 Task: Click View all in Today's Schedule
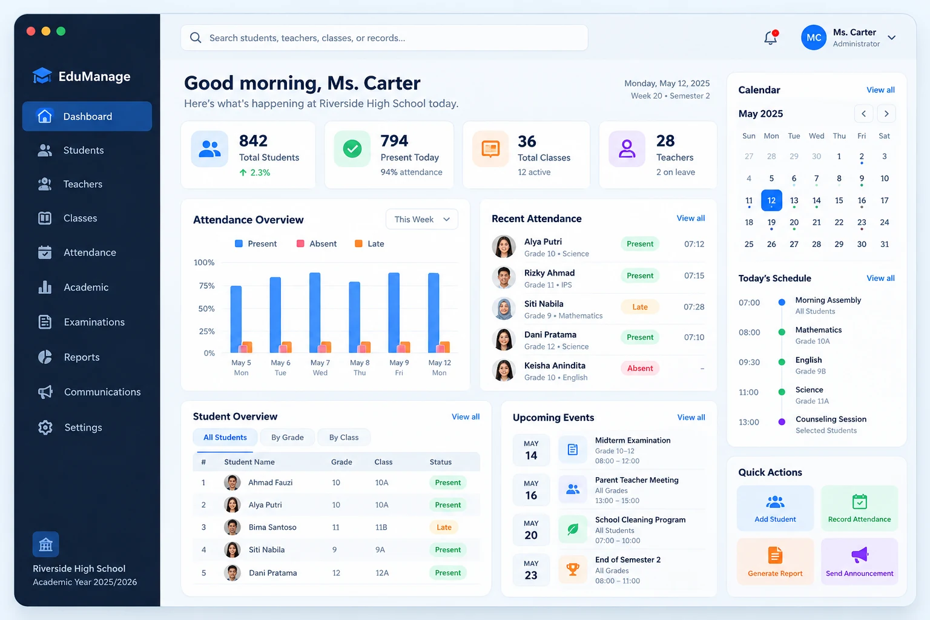pyautogui.click(x=880, y=278)
